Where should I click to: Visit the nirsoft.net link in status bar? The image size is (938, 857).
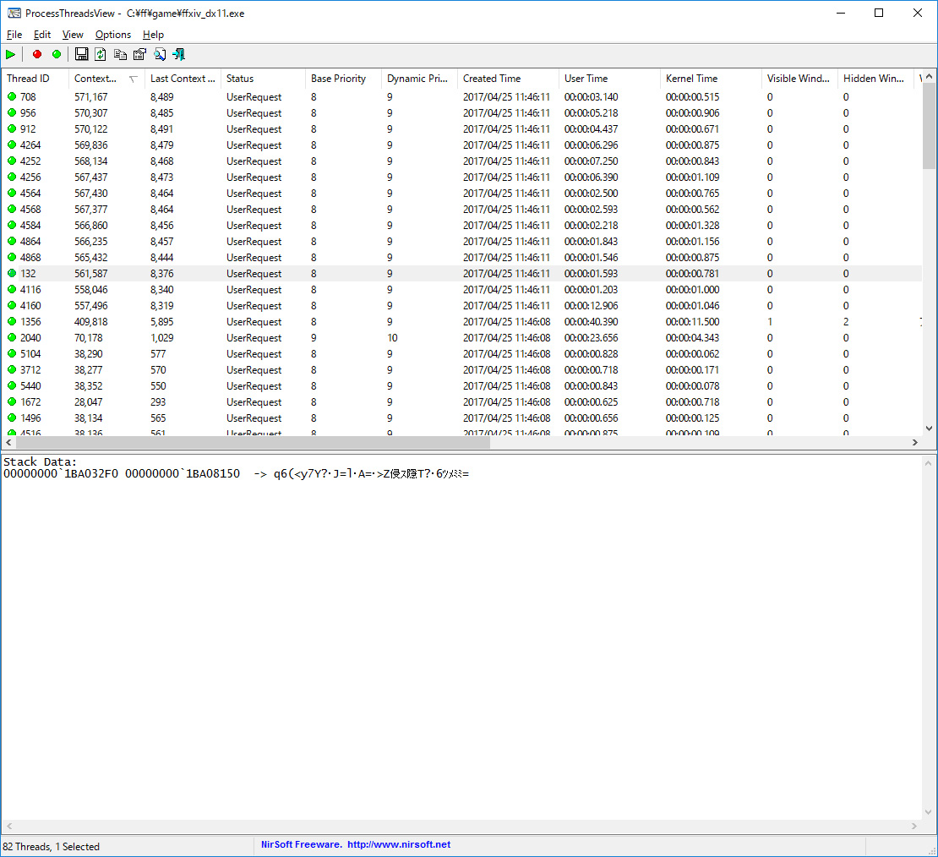pos(398,844)
